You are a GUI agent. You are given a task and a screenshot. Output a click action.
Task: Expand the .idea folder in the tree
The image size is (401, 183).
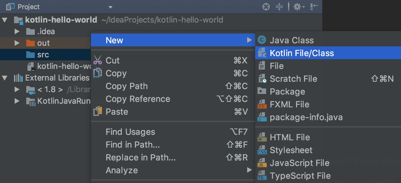17,31
